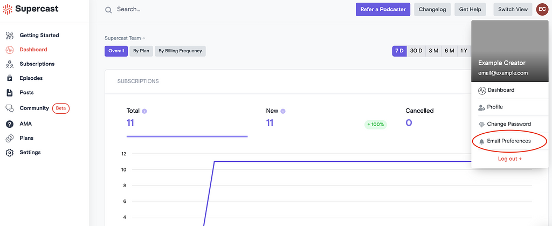Click the info icon beside New
Viewport: 552px width, 226px height.
point(283,111)
